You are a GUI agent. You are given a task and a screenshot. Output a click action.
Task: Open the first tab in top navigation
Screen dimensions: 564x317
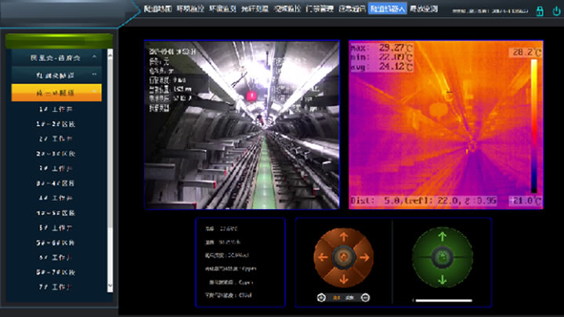click(158, 9)
